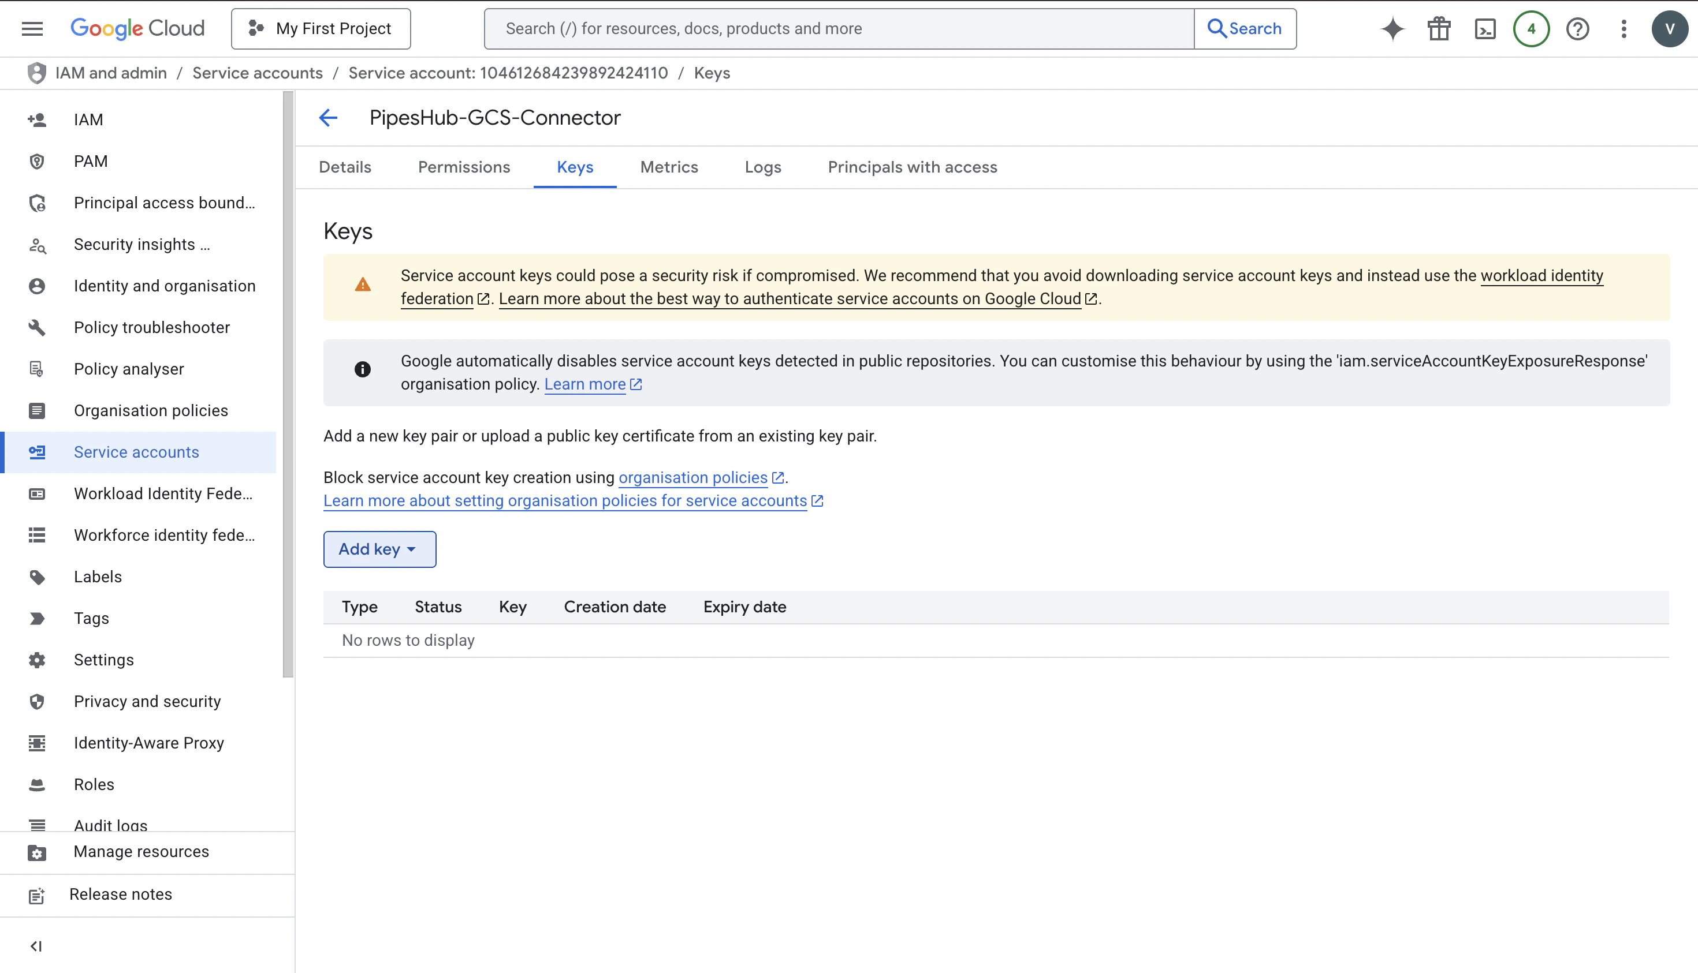
Task: Switch to the Details tab
Action: 345,167
